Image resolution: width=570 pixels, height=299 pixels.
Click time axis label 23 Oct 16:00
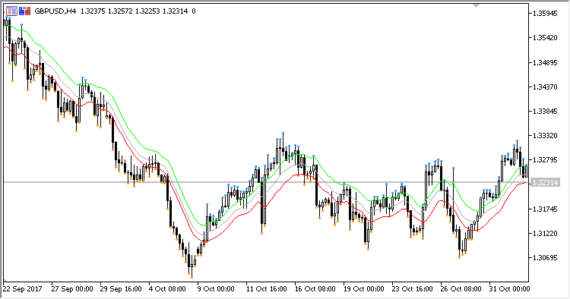click(x=412, y=289)
